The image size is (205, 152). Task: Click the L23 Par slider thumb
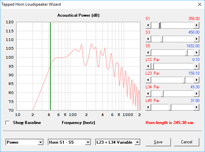click(184, 80)
